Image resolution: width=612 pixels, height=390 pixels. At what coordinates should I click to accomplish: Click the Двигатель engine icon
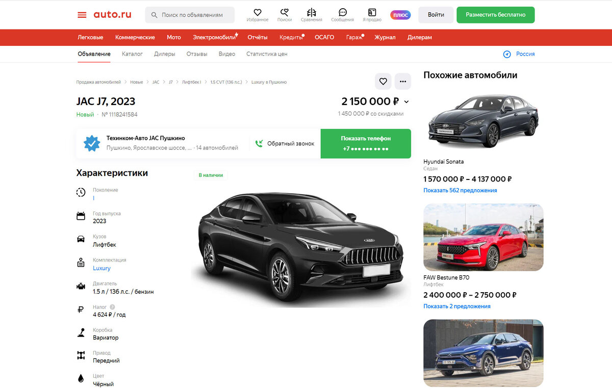point(81,287)
